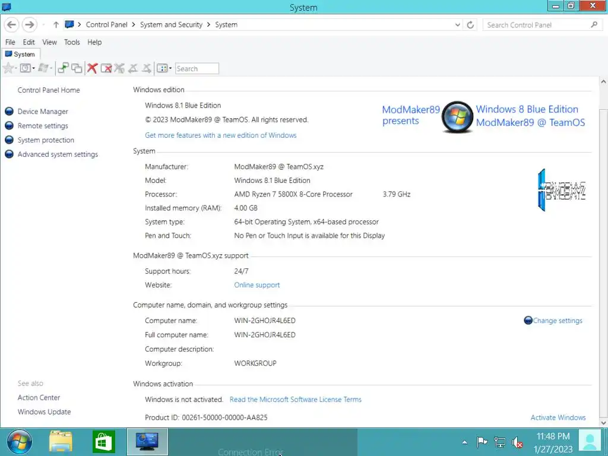Click Activate Windows link
The width and height of the screenshot is (608, 456).
click(x=558, y=417)
